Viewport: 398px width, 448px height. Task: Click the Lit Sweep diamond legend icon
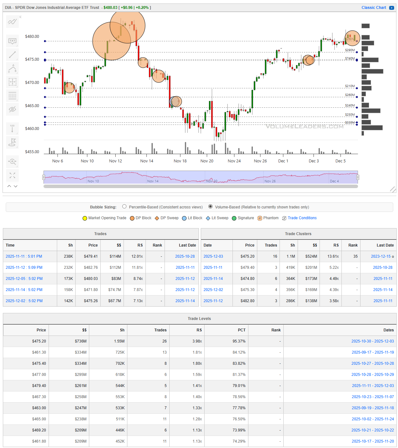point(208,218)
